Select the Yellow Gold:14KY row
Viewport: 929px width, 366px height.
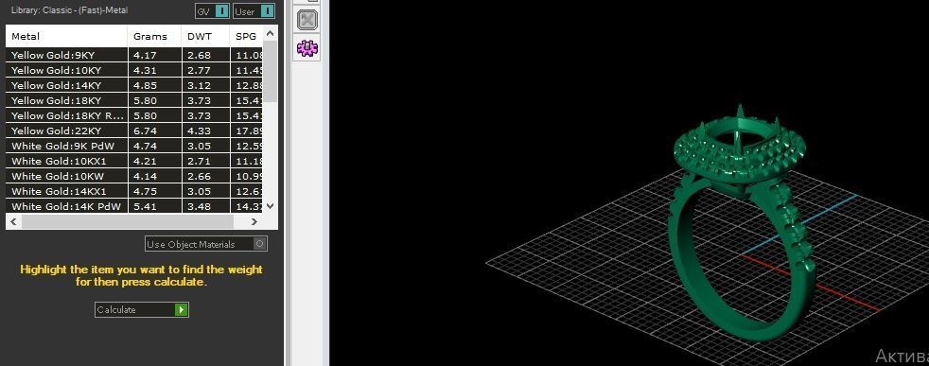pyautogui.click(x=134, y=85)
